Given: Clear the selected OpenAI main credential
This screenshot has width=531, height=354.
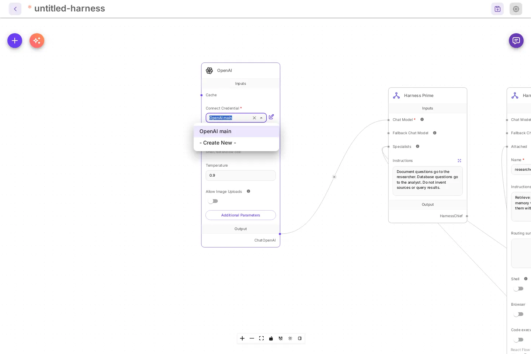Looking at the screenshot, I should tap(254, 118).
